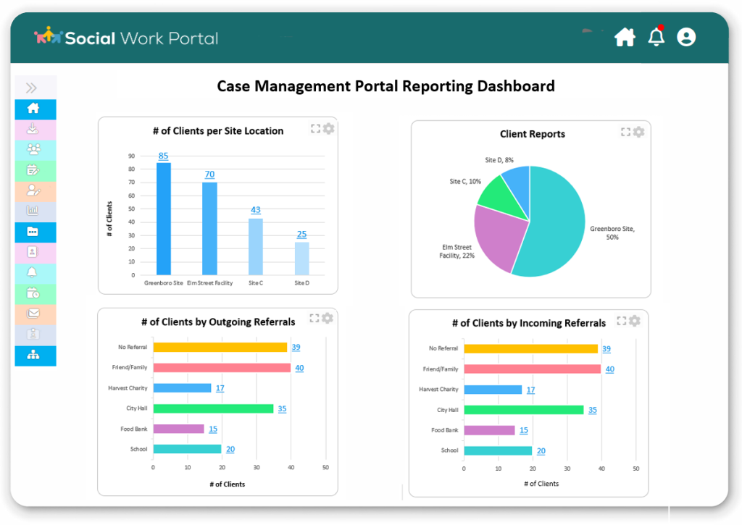Click the home icon in the top navigation
This screenshot has width=742, height=525.
(x=625, y=37)
